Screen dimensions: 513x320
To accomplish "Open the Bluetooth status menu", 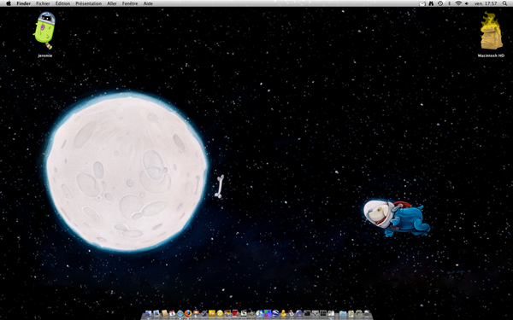I will 449,3.
